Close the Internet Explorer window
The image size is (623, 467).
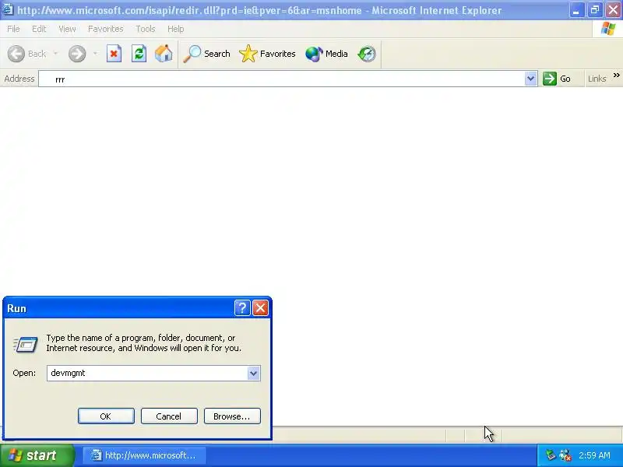(613, 10)
